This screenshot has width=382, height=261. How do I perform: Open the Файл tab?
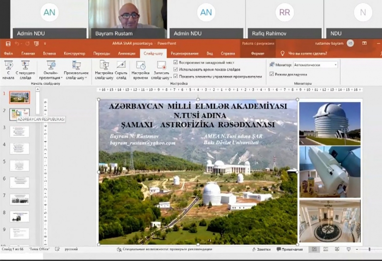(x=8, y=53)
